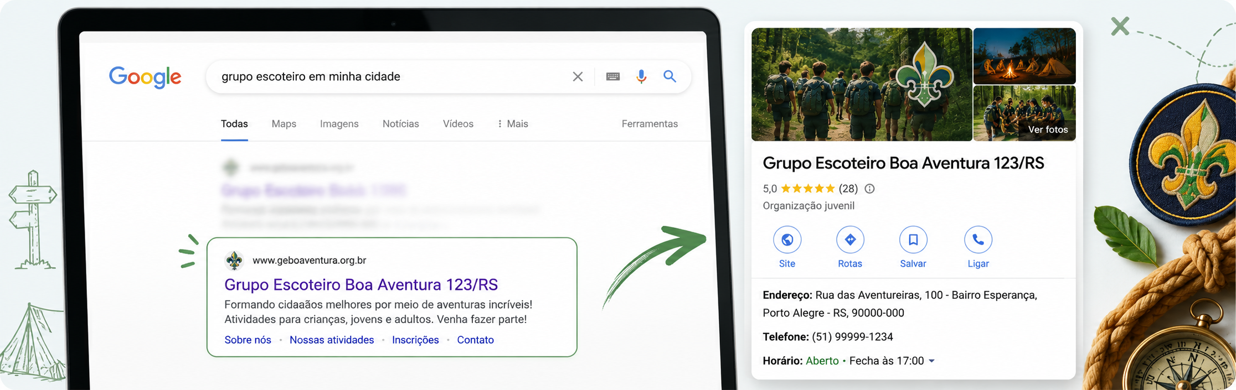
Task: Click the 'Organização juvenil' category text
Action: point(808,206)
